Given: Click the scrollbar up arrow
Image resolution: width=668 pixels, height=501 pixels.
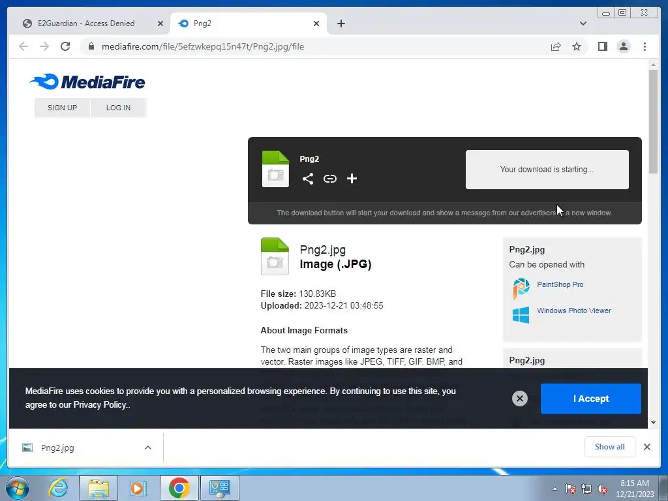Looking at the screenshot, I should [x=652, y=65].
